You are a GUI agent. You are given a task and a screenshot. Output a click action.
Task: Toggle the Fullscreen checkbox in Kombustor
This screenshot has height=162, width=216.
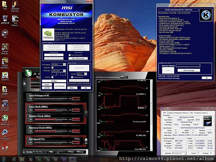(x=52, y=68)
